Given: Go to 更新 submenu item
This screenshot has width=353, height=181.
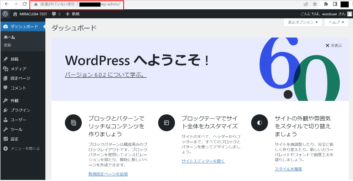Looking at the screenshot, I should point(8,45).
